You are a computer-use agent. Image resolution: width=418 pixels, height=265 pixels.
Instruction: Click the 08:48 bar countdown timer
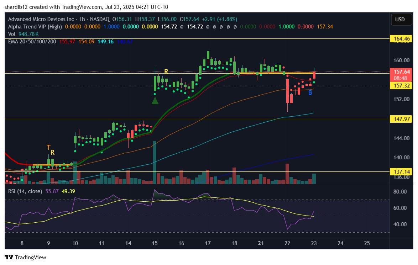pyautogui.click(x=401, y=78)
